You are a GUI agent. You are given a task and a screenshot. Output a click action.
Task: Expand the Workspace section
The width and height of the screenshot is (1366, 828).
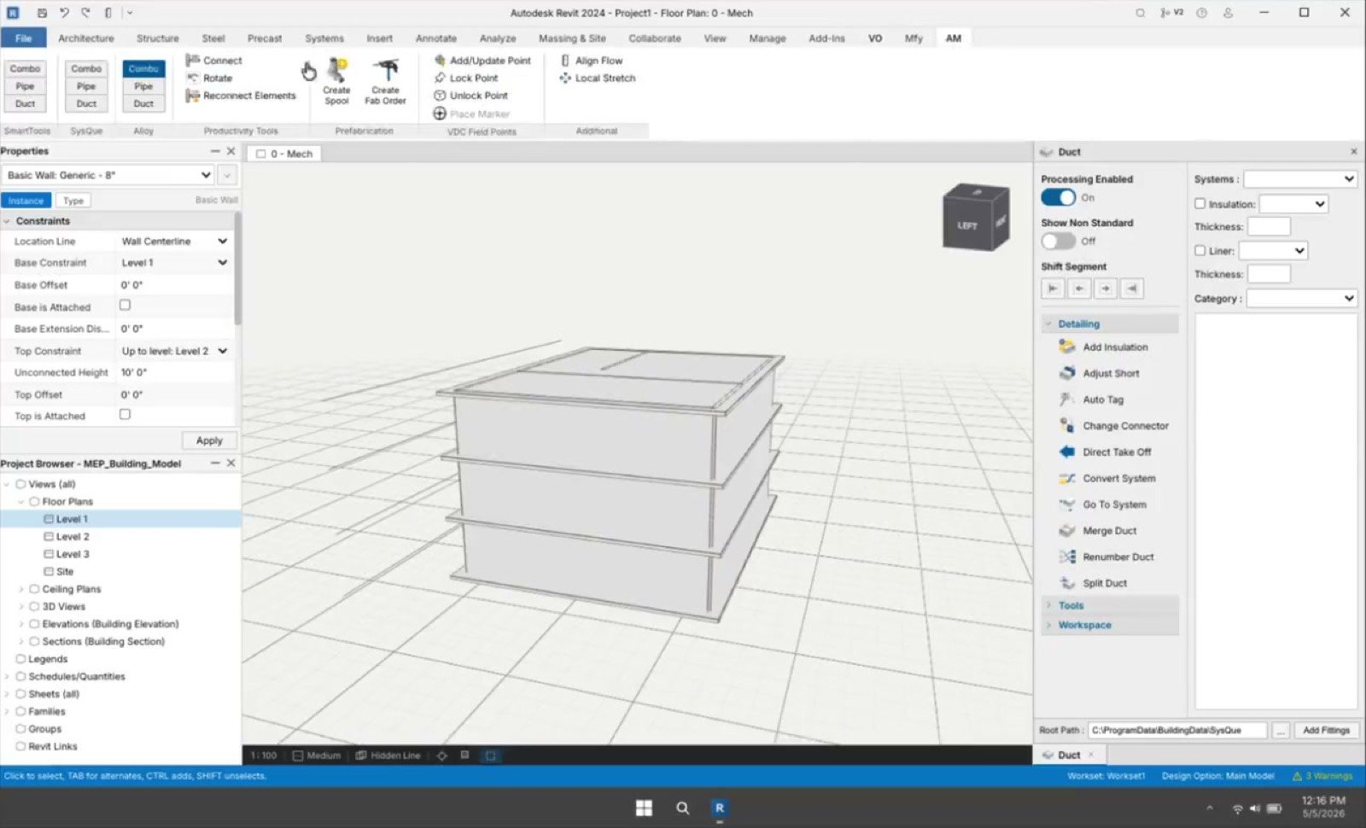point(1110,625)
